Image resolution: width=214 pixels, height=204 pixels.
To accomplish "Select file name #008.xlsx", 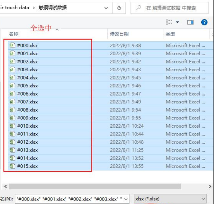I will click(27, 110).
